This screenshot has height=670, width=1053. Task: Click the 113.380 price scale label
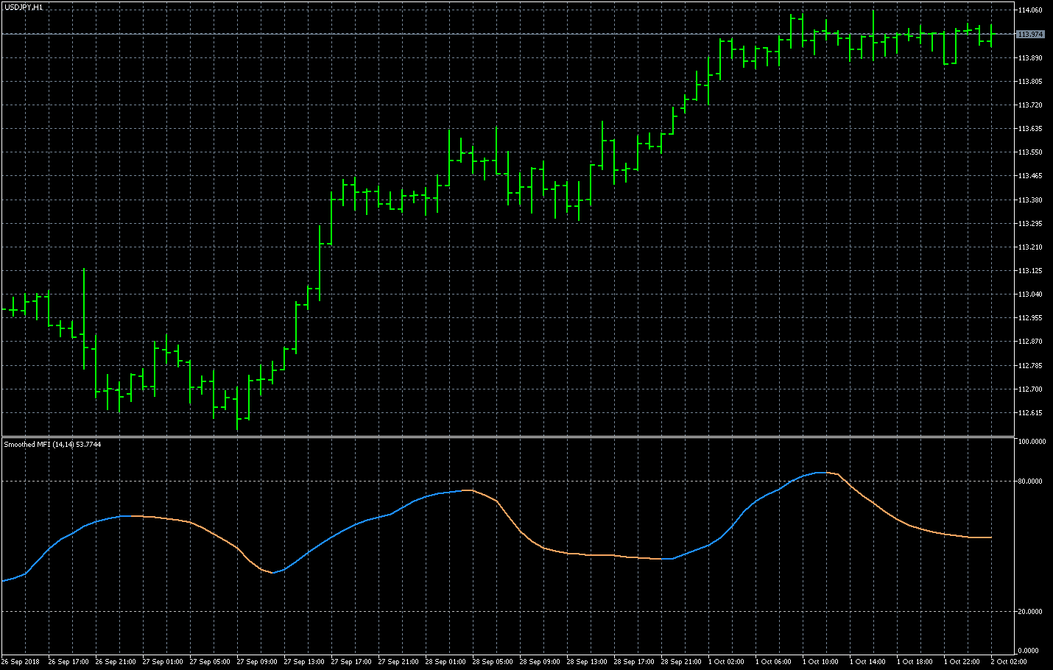click(1030, 200)
